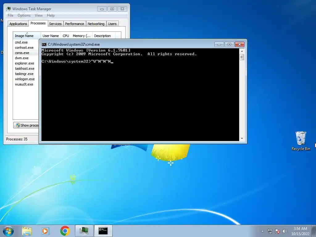This screenshot has height=237, width=316.
Task: Sort by the User Name column
Action: [x=51, y=36]
